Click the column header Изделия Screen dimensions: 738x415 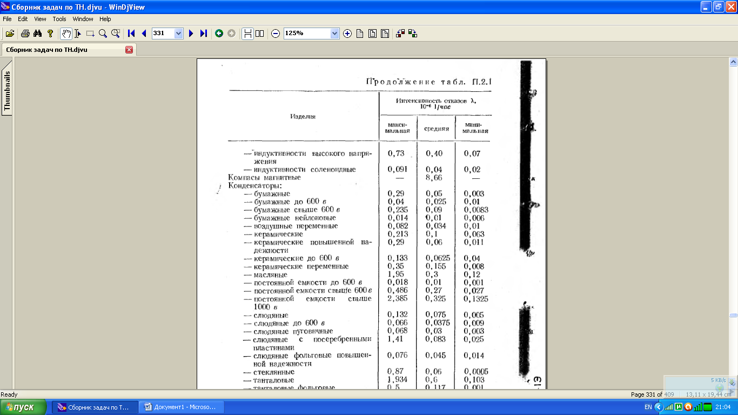tap(303, 116)
